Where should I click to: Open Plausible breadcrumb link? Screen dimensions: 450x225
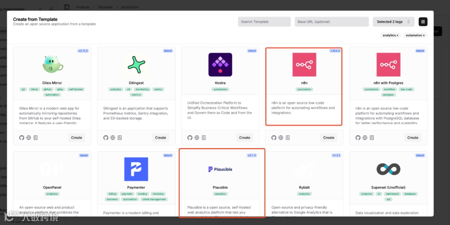click(105, 7)
